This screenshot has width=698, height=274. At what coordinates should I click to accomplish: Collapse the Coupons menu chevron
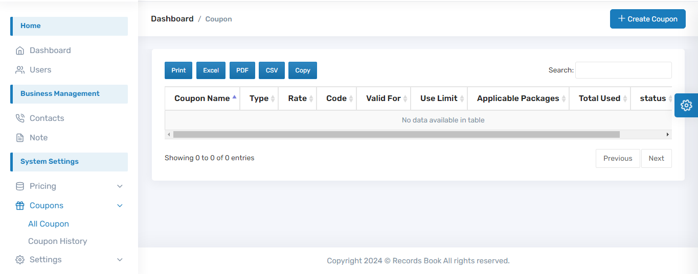120,206
